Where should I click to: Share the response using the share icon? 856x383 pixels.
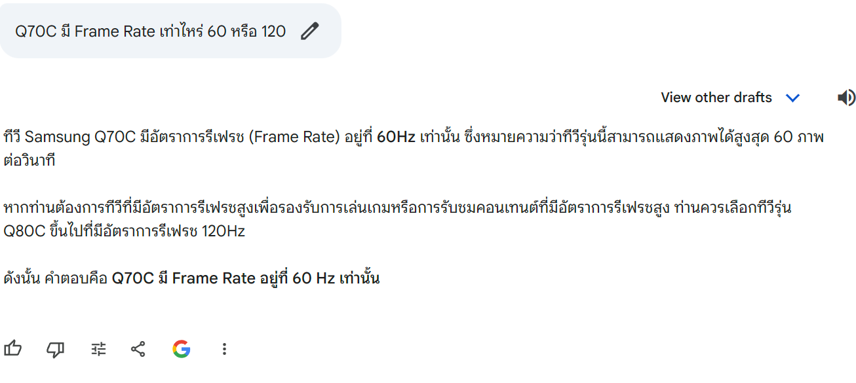138,349
